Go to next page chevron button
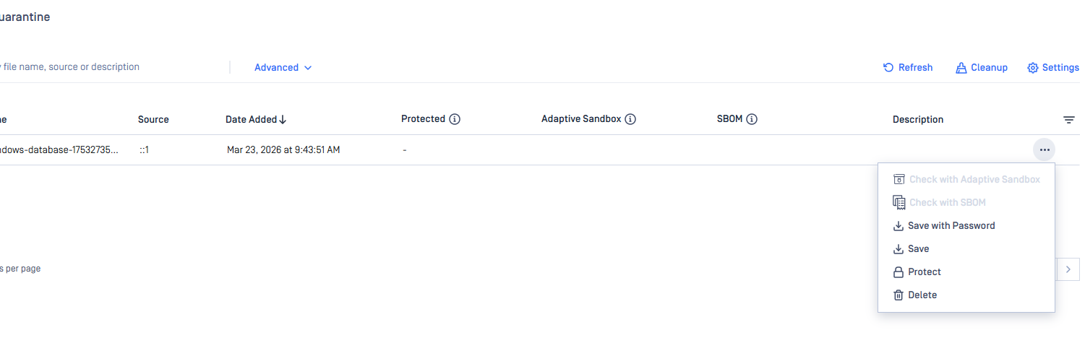Image resolution: width=1085 pixels, height=356 pixels. point(1068,269)
